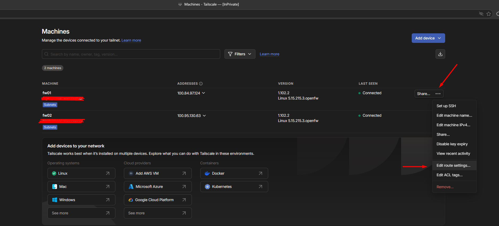Click the Linux green check icon
The image size is (499, 226).
(x=54, y=173)
